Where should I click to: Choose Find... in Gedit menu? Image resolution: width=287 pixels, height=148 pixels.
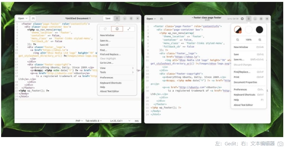tap(117, 50)
